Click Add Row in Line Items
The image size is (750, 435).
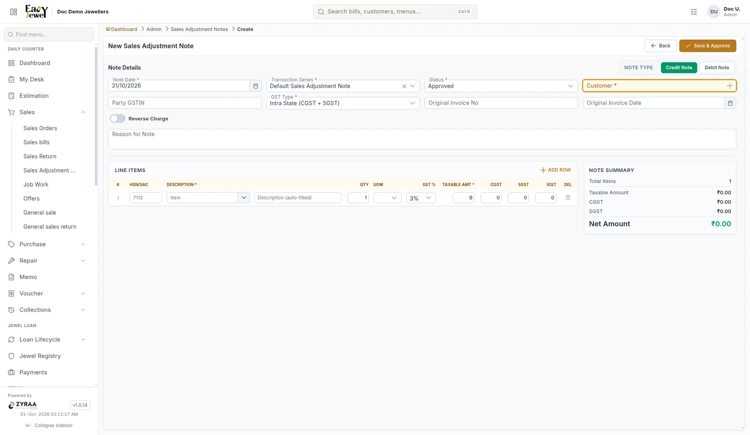coord(555,170)
